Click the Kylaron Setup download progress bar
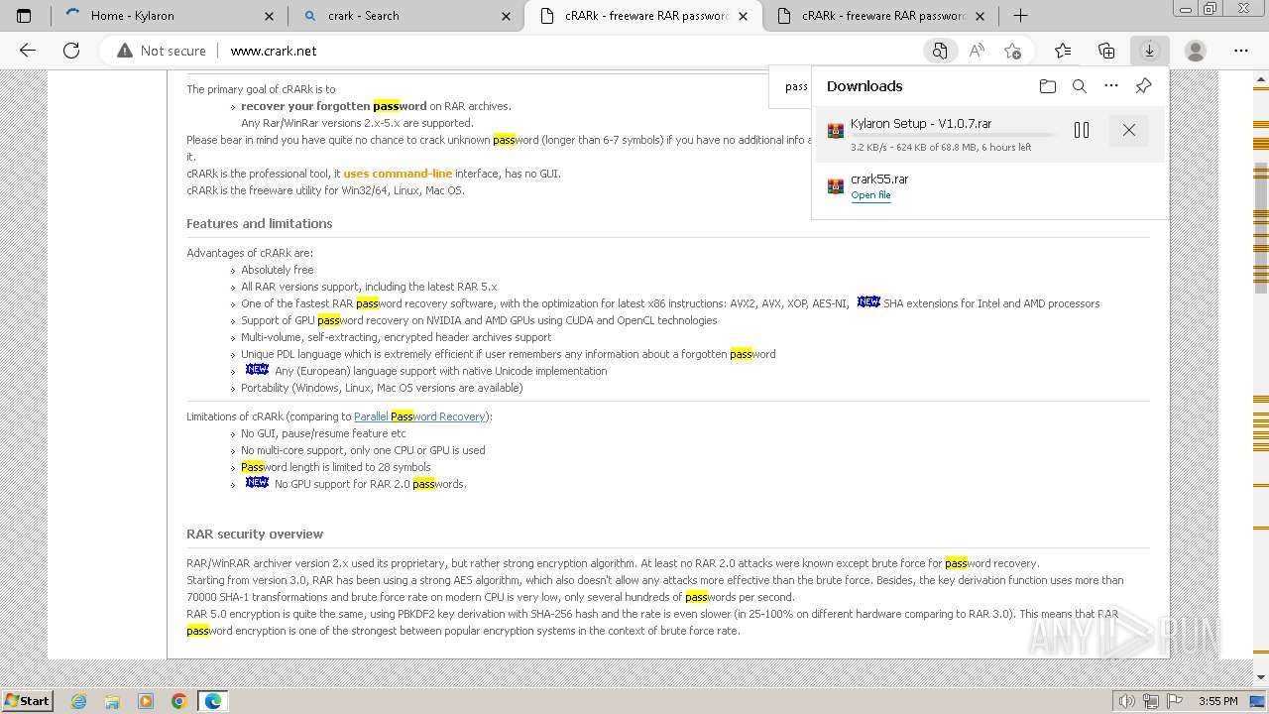 (953, 135)
